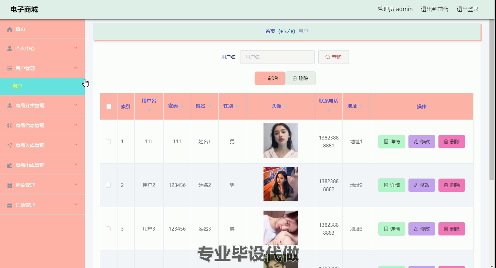Click the 首页 breadcrumb link
Viewport: 496px width, 268px height.
(270, 31)
